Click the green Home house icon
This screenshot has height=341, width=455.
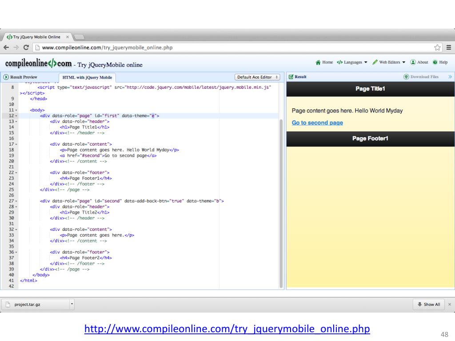click(x=318, y=62)
